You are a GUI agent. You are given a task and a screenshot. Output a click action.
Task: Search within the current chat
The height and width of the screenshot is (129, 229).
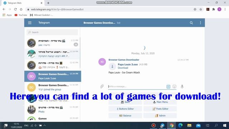click(x=191, y=23)
